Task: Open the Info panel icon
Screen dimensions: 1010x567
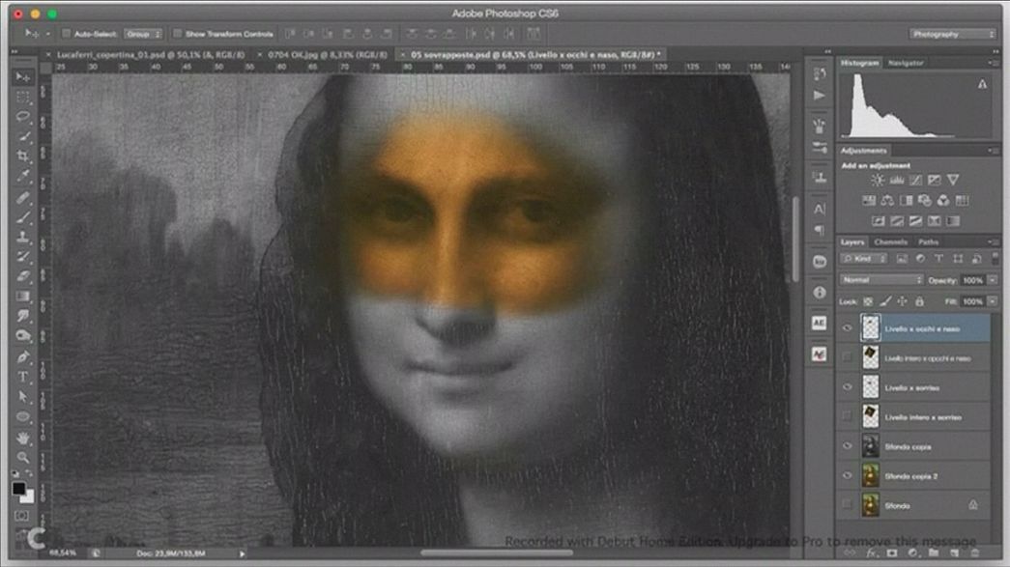Action: click(820, 292)
